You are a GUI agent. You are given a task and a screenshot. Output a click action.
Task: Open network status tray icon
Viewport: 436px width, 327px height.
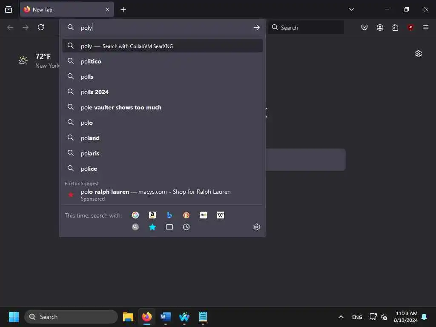click(x=373, y=317)
